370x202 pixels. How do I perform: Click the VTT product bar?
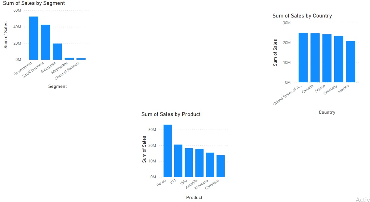178,161
